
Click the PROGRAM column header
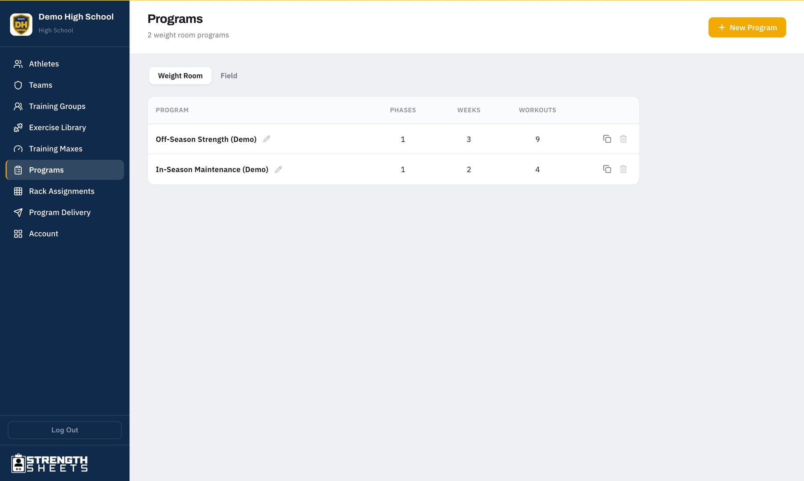(172, 110)
